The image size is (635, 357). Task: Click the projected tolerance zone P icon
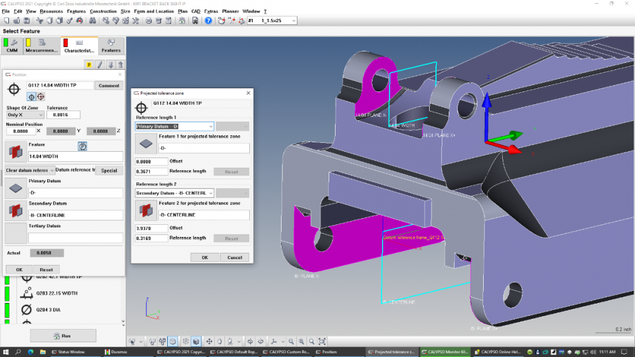(x=83, y=146)
